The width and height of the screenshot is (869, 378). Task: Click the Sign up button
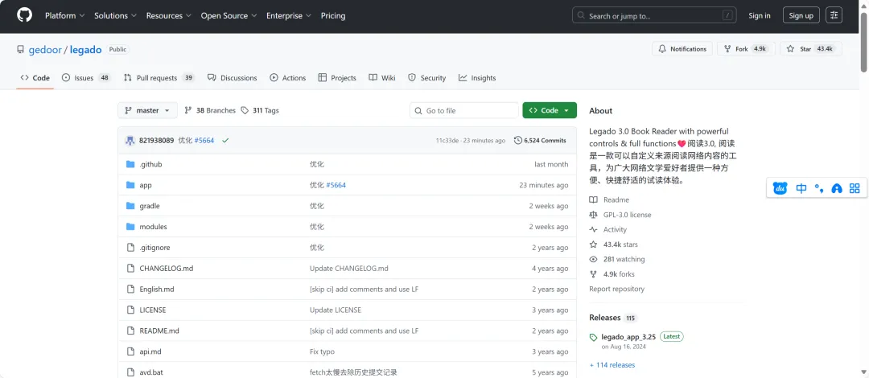[x=801, y=15]
